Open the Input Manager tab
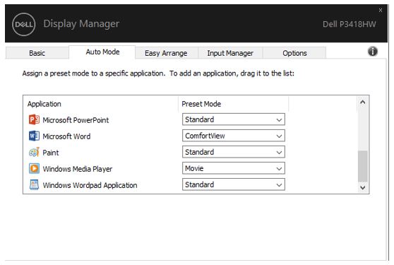The width and height of the screenshot is (394, 265). click(x=230, y=53)
